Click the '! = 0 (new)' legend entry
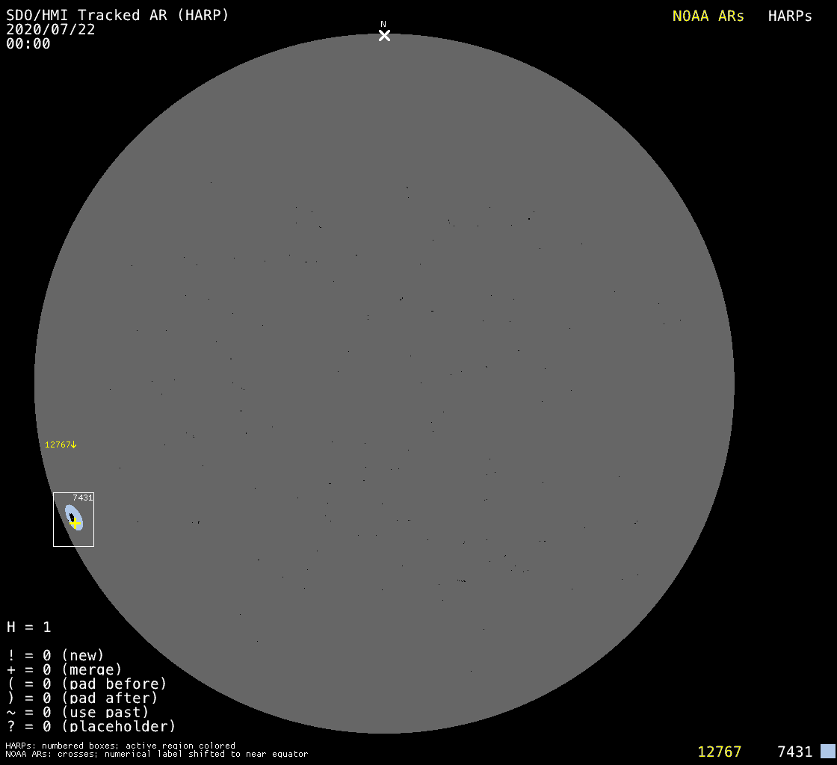Image resolution: width=837 pixels, height=765 pixels. (x=55, y=655)
